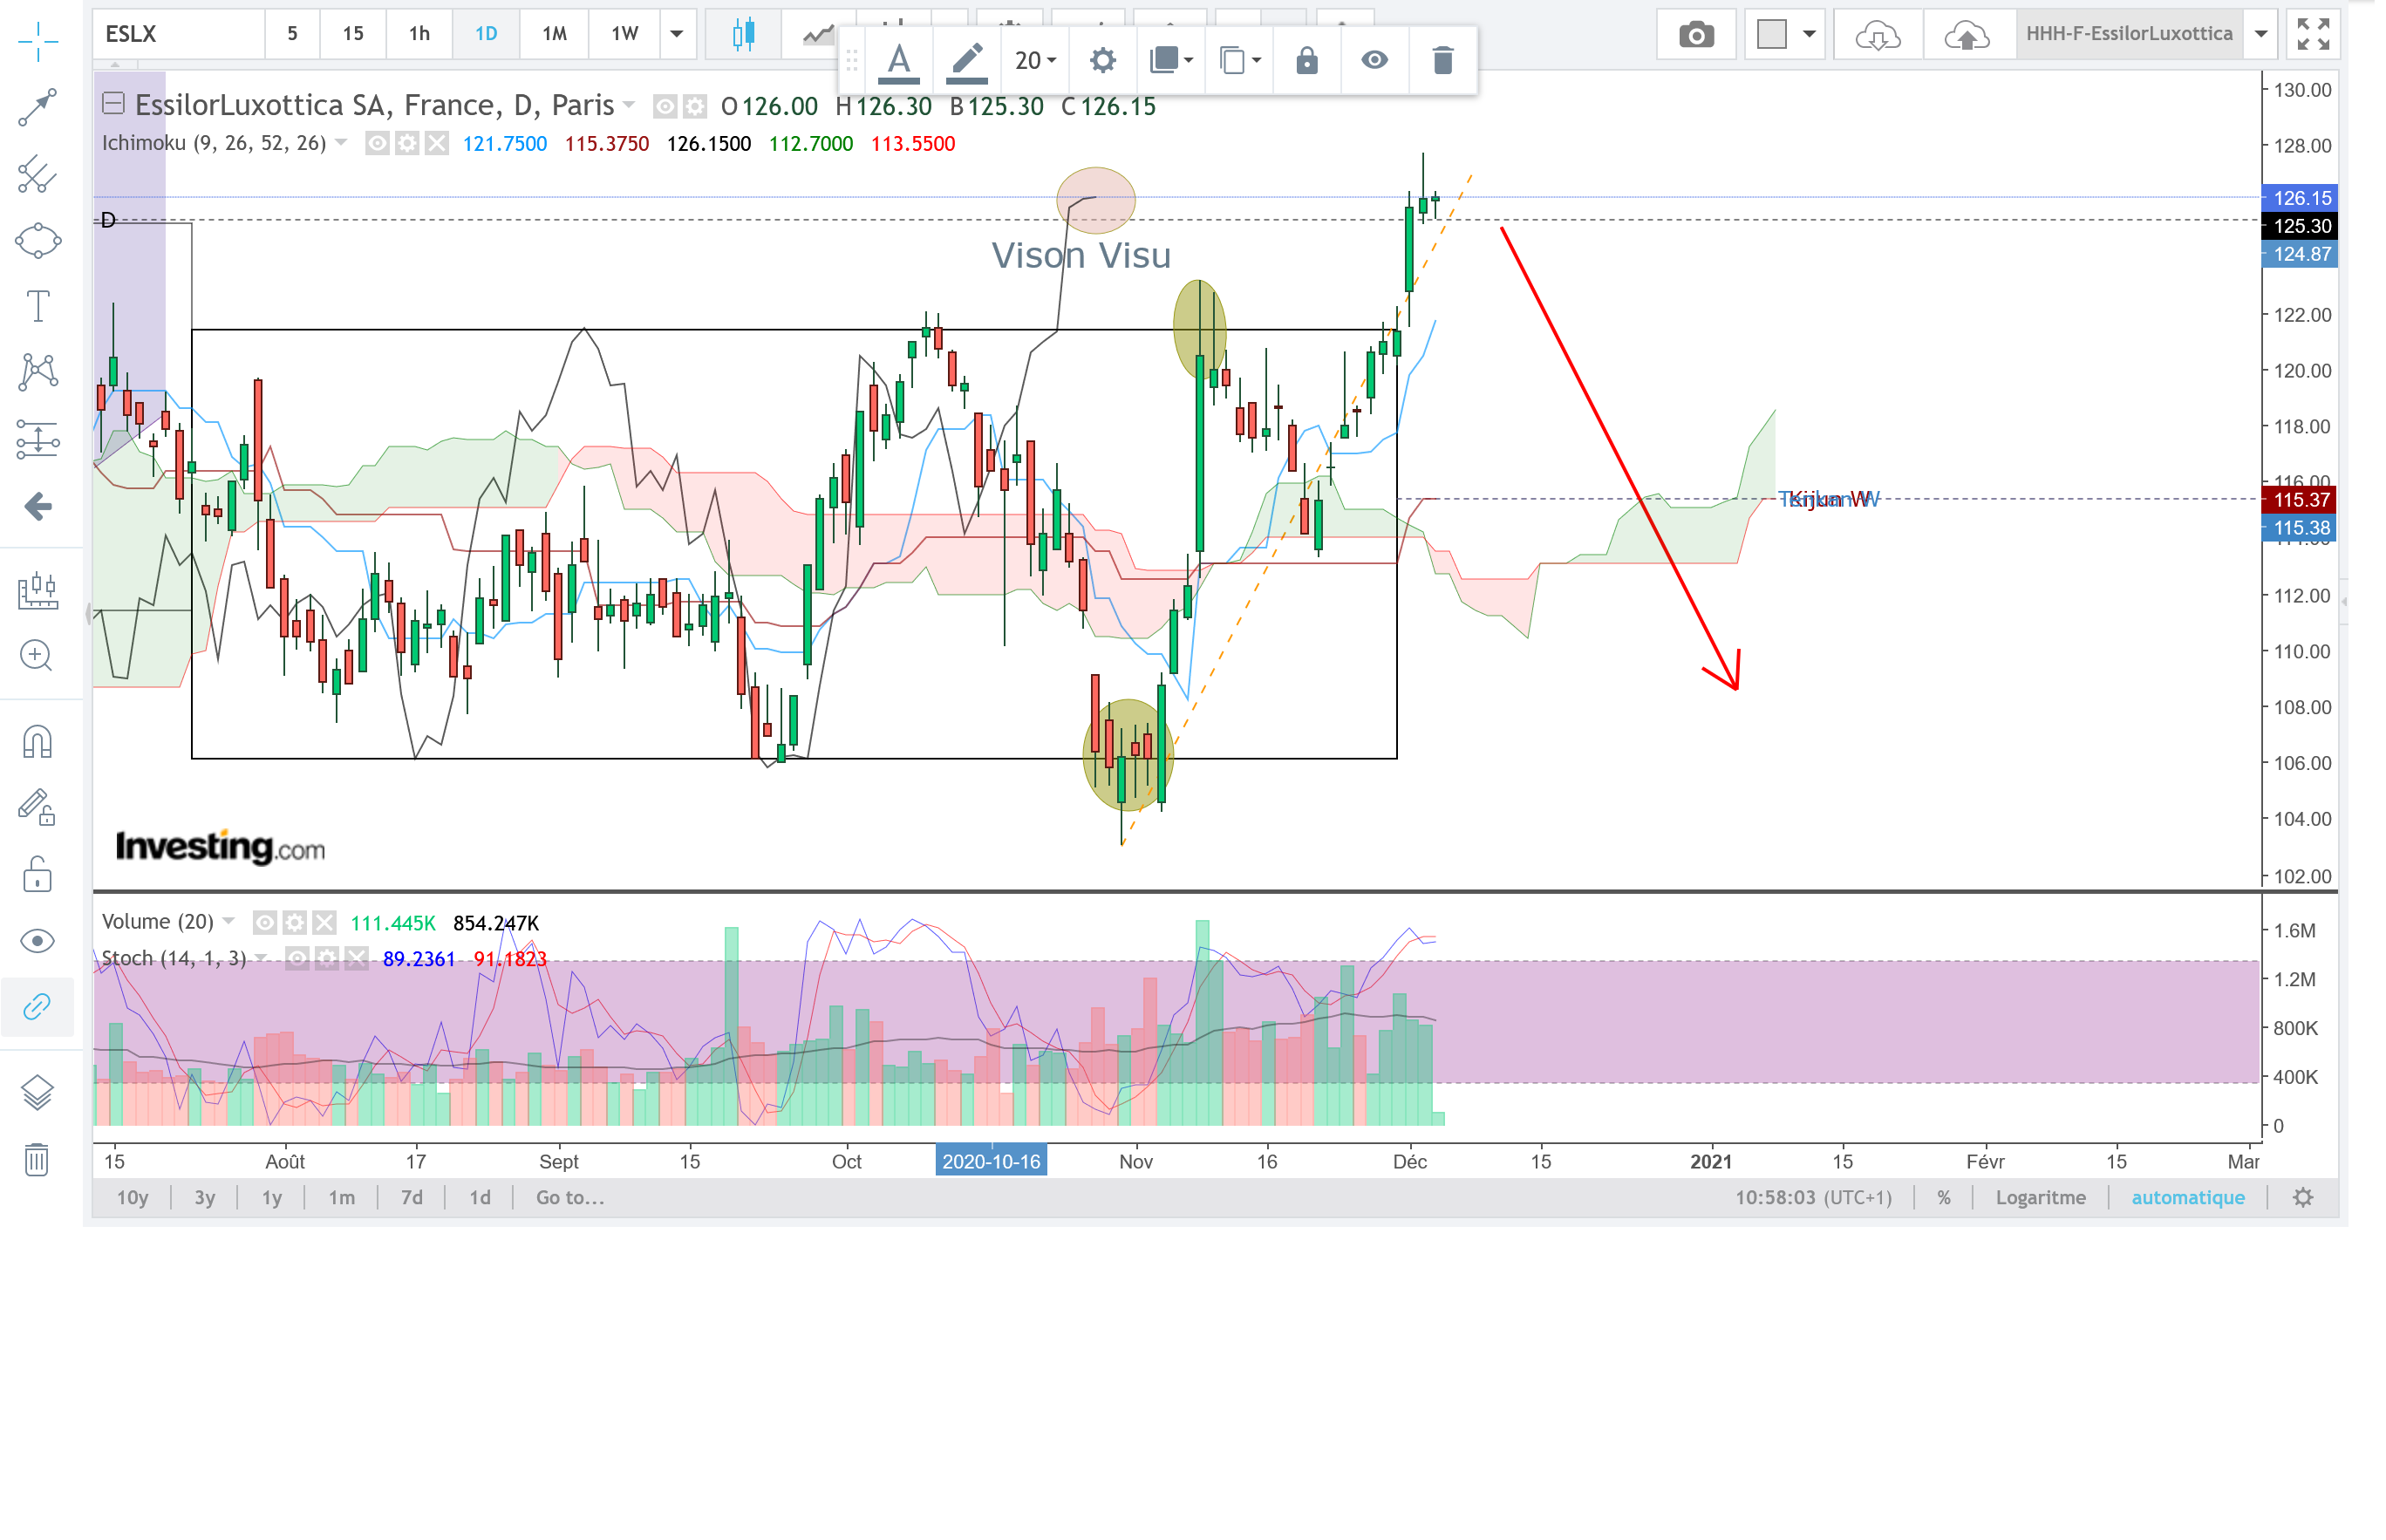Screen dimensions: 2386x1540
Task: Toggle the sync drawings link icon
Action: point(37,1006)
